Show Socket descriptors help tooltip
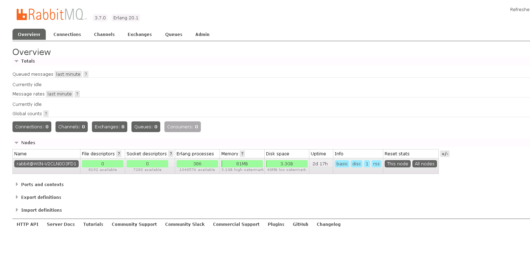 [171, 154]
